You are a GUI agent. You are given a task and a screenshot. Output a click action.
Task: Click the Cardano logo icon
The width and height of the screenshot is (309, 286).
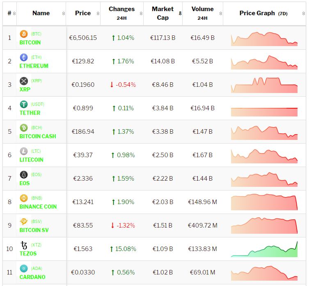point(24,268)
